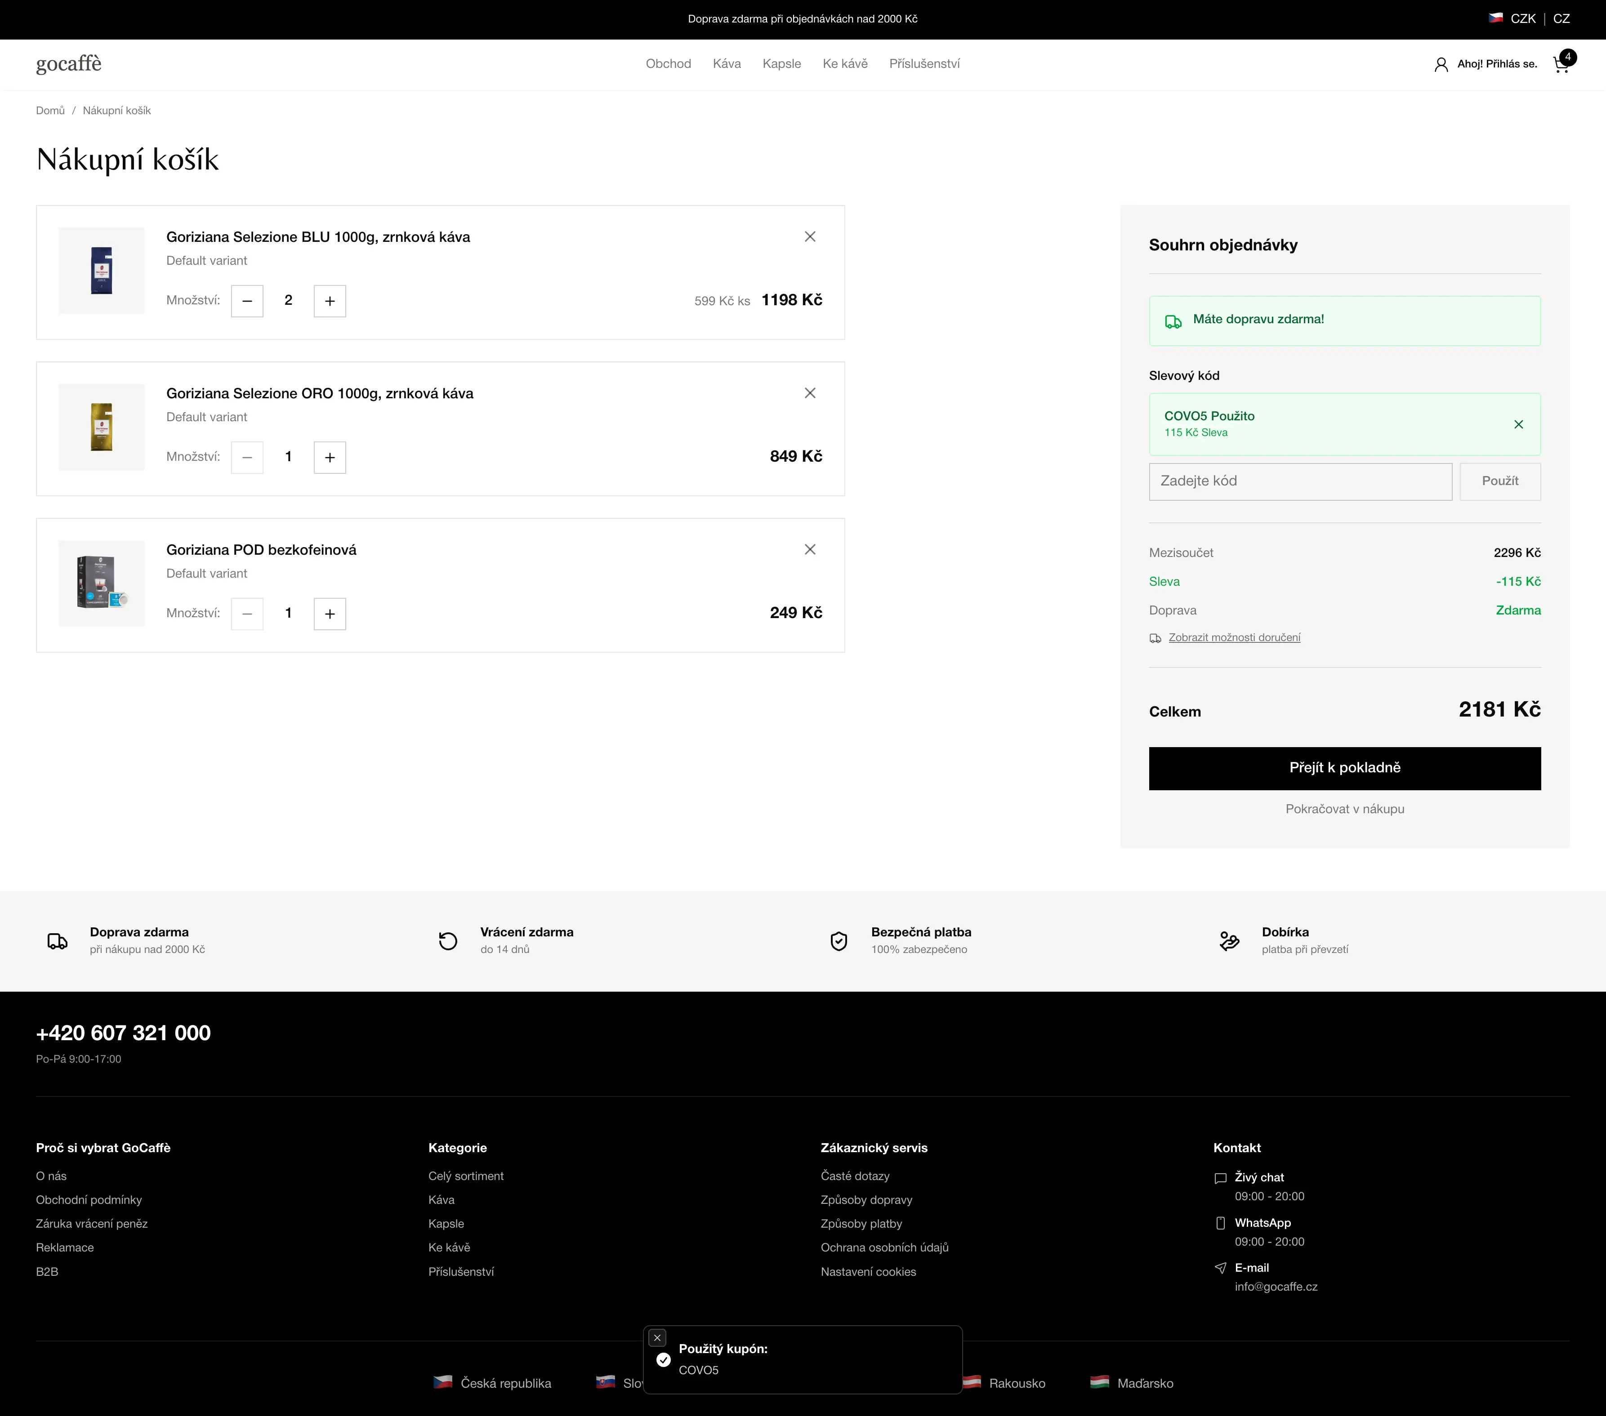Dismiss the coupon notification toast
This screenshot has height=1416, width=1606.
(x=658, y=1337)
